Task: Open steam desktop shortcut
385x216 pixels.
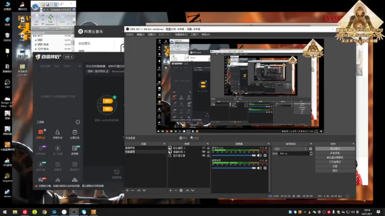Action: click(7, 193)
